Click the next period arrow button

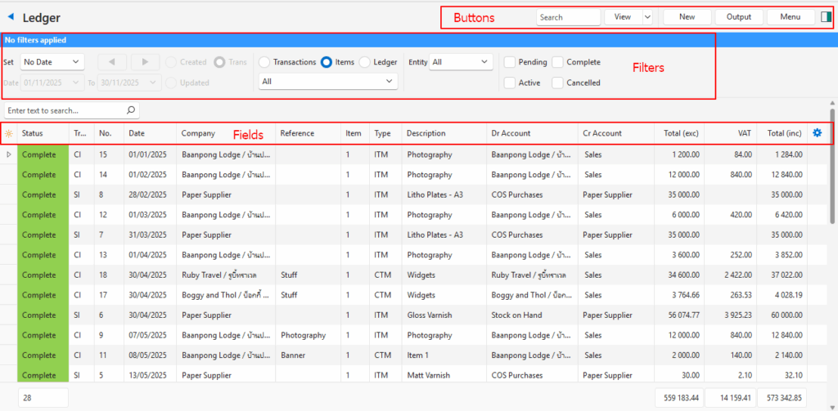(145, 62)
